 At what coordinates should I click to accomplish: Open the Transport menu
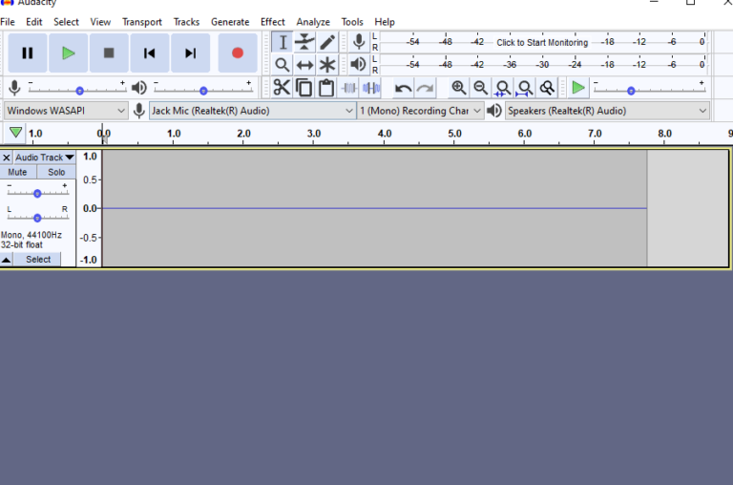[141, 22]
